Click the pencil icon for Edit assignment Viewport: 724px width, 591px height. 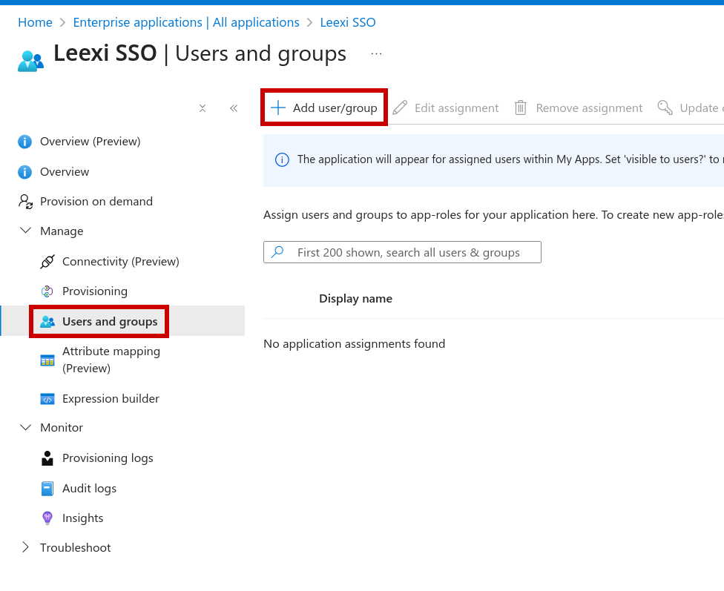pyautogui.click(x=400, y=108)
